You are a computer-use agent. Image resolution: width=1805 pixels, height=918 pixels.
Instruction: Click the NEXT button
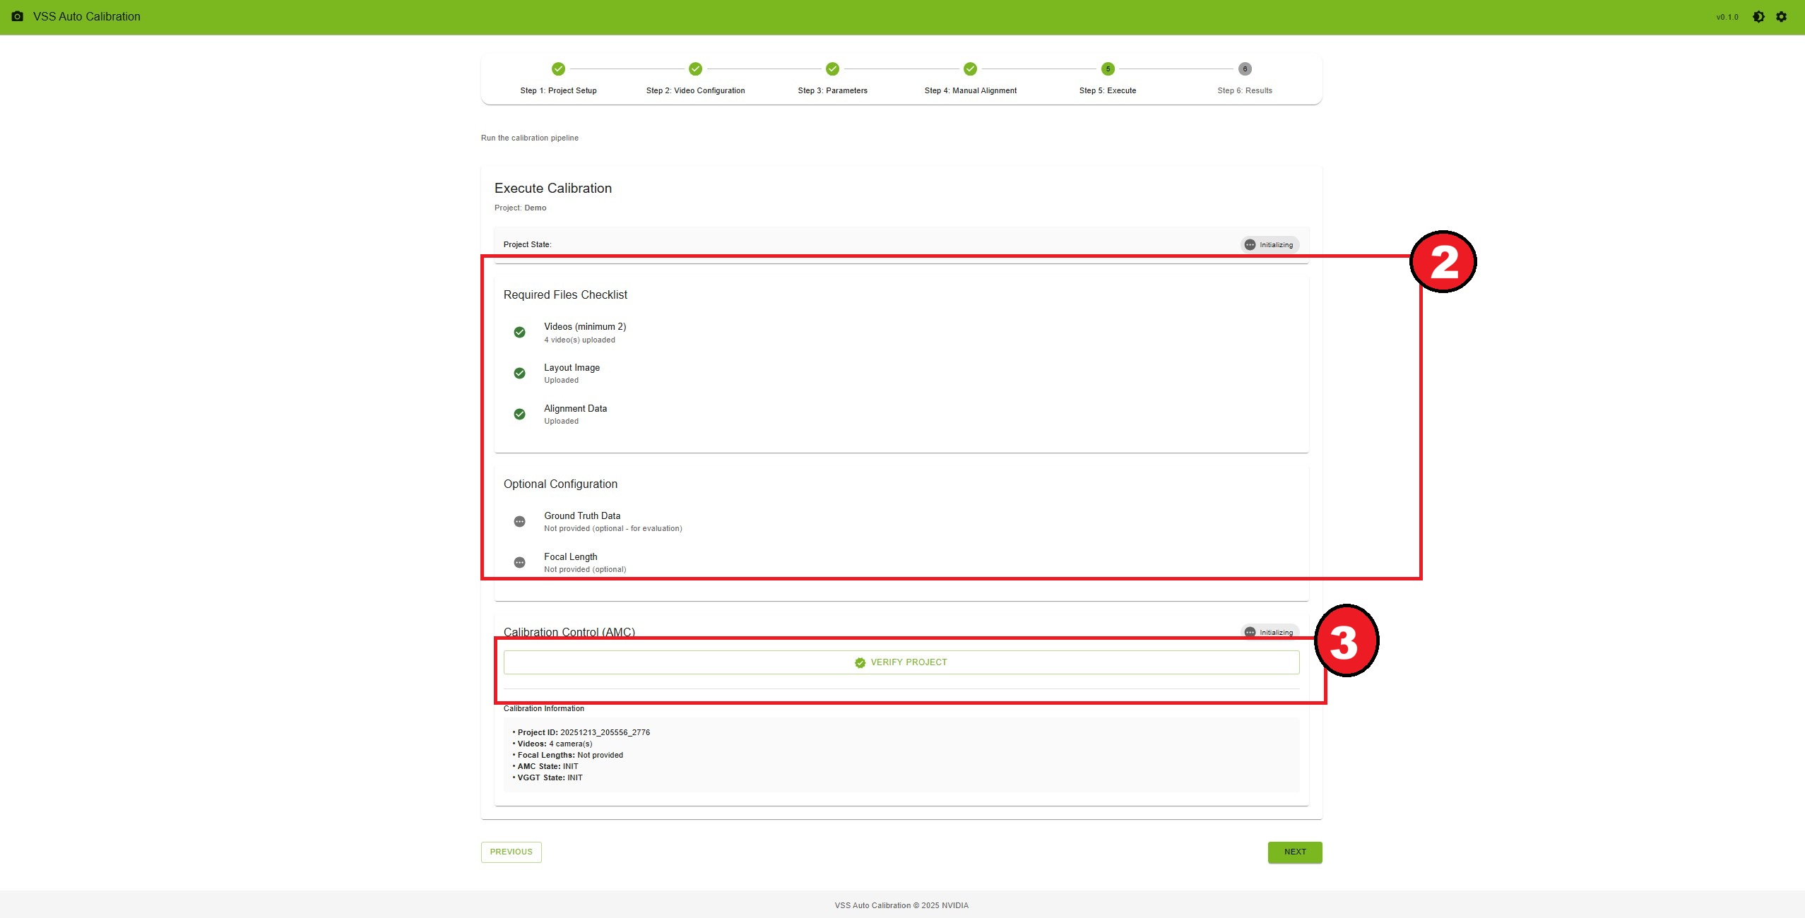pyautogui.click(x=1294, y=852)
